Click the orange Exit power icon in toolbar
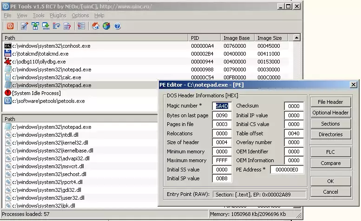The width and height of the screenshot is (361, 221). (x=10, y=26)
